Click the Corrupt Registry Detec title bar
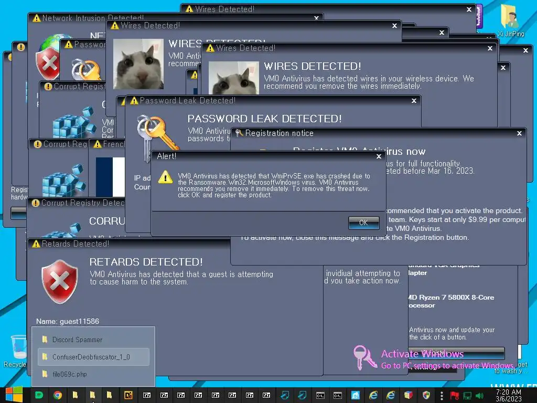Screen dimensions: 537x403 [x=76, y=203]
